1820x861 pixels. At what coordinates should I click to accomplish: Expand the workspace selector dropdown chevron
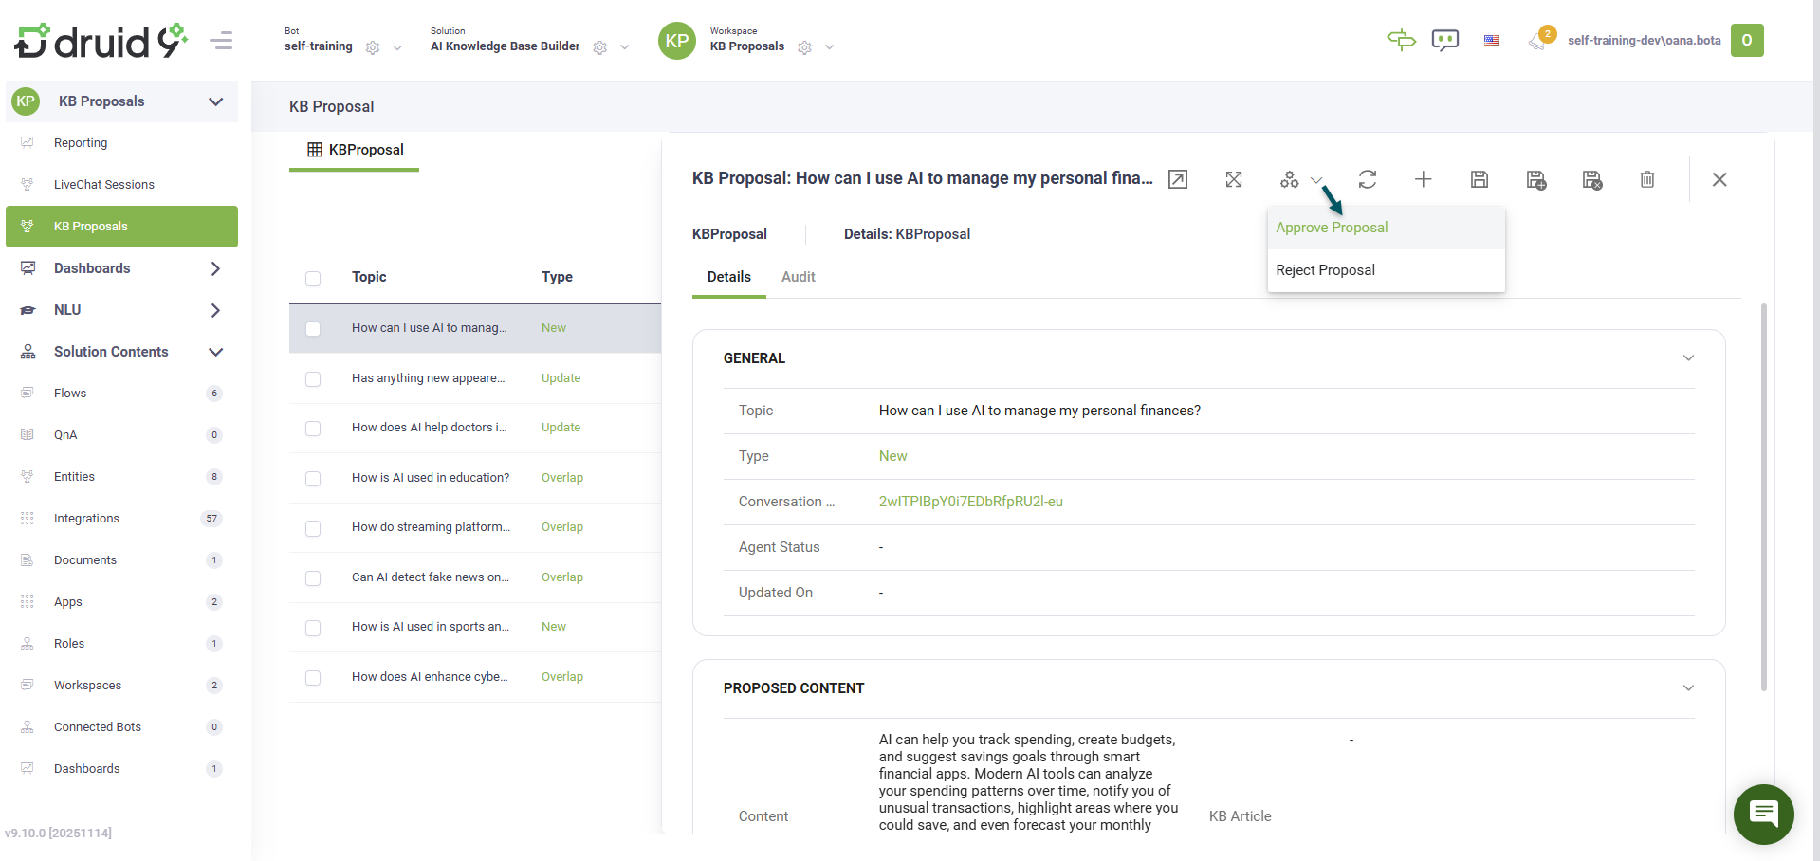[x=829, y=47]
